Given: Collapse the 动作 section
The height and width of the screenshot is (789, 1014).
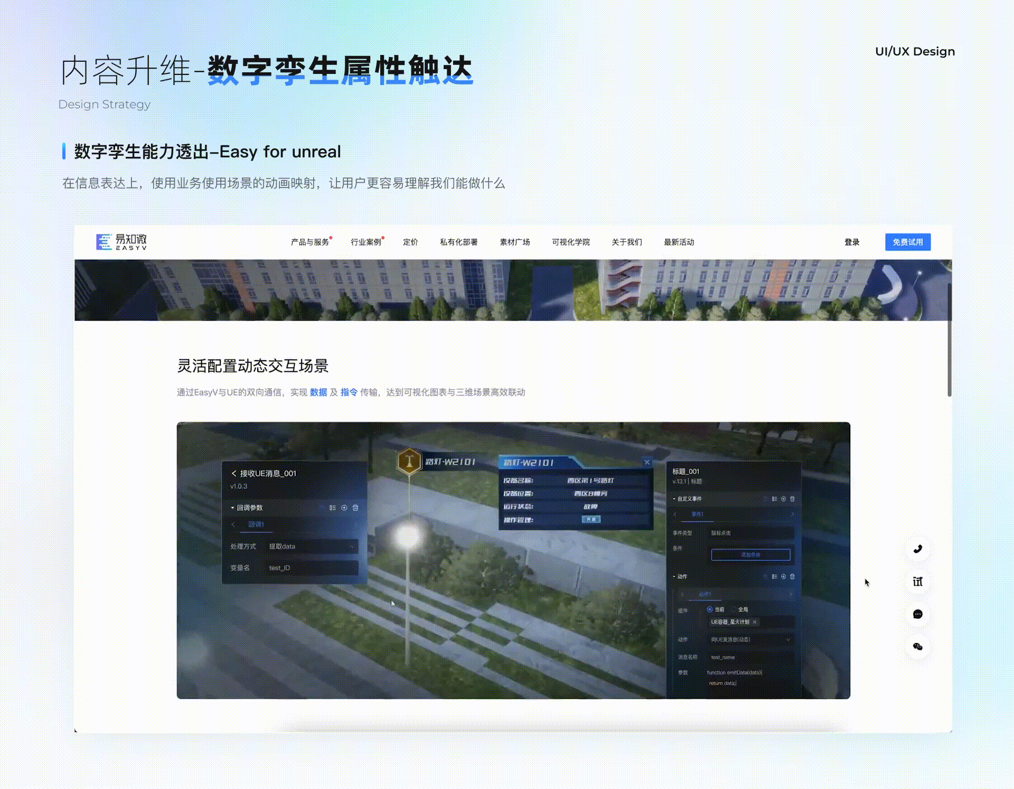Looking at the screenshot, I should tap(674, 577).
